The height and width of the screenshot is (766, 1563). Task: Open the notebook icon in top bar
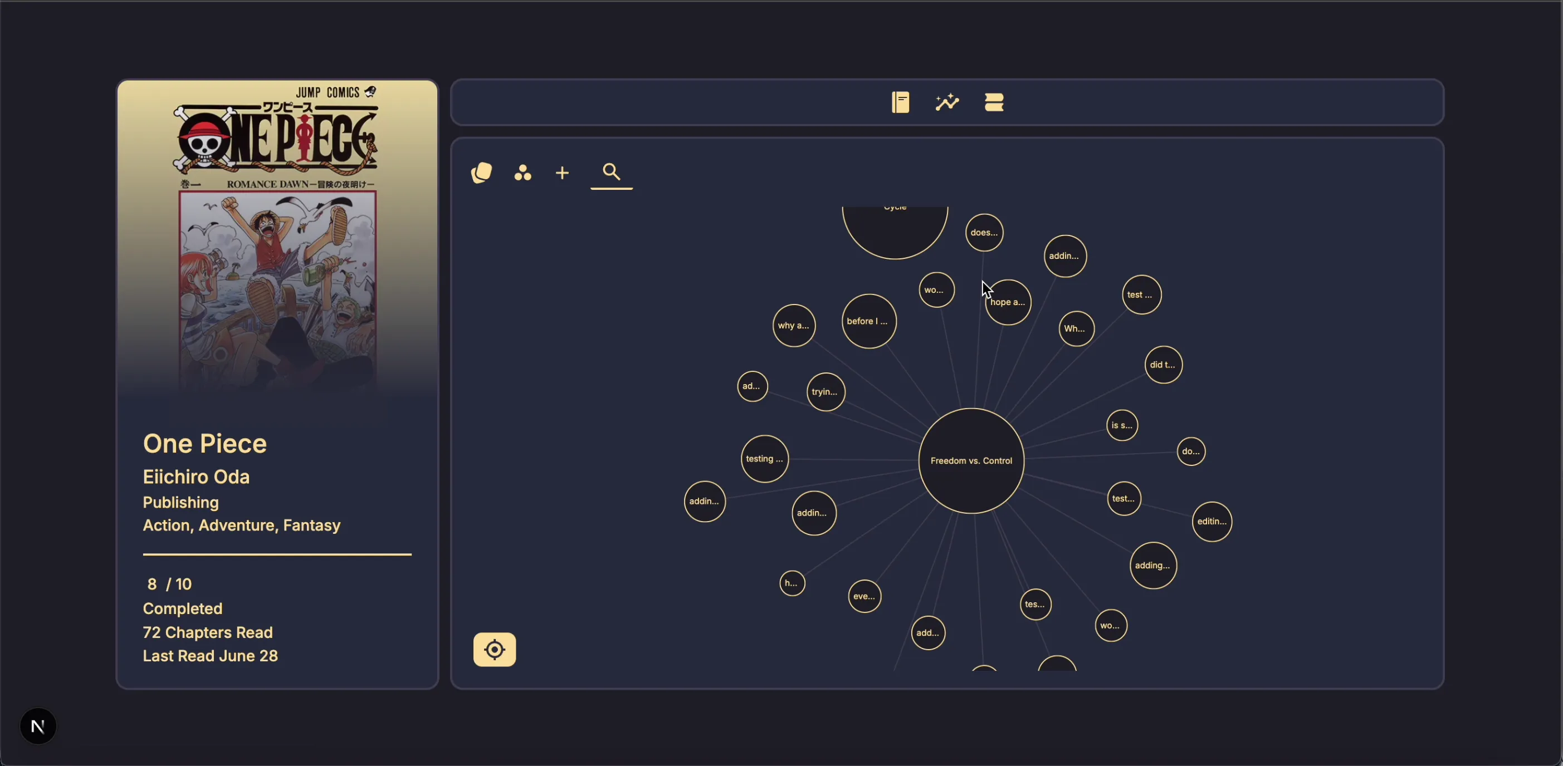click(900, 102)
